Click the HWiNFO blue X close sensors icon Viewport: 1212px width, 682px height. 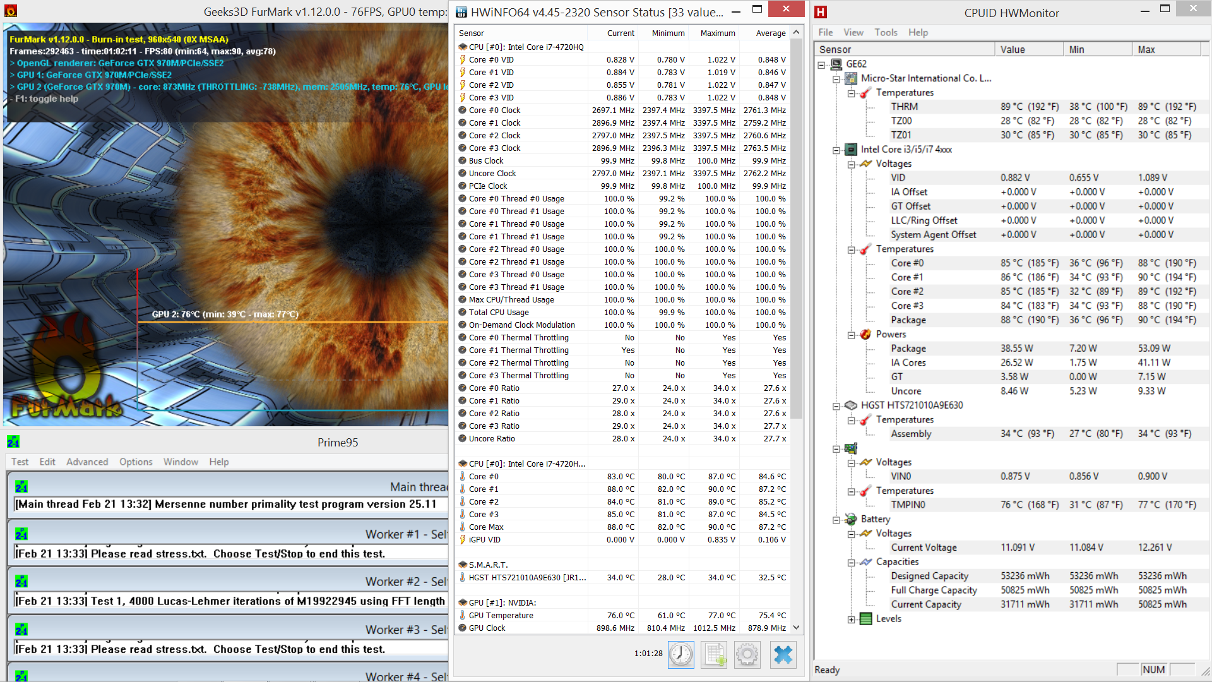783,654
